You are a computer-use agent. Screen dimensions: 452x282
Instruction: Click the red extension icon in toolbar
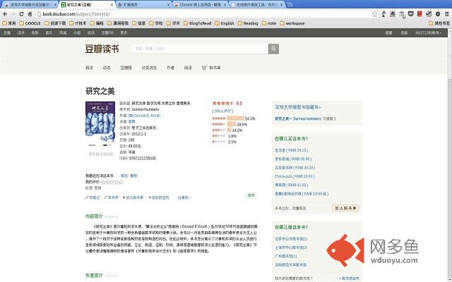tap(420, 14)
